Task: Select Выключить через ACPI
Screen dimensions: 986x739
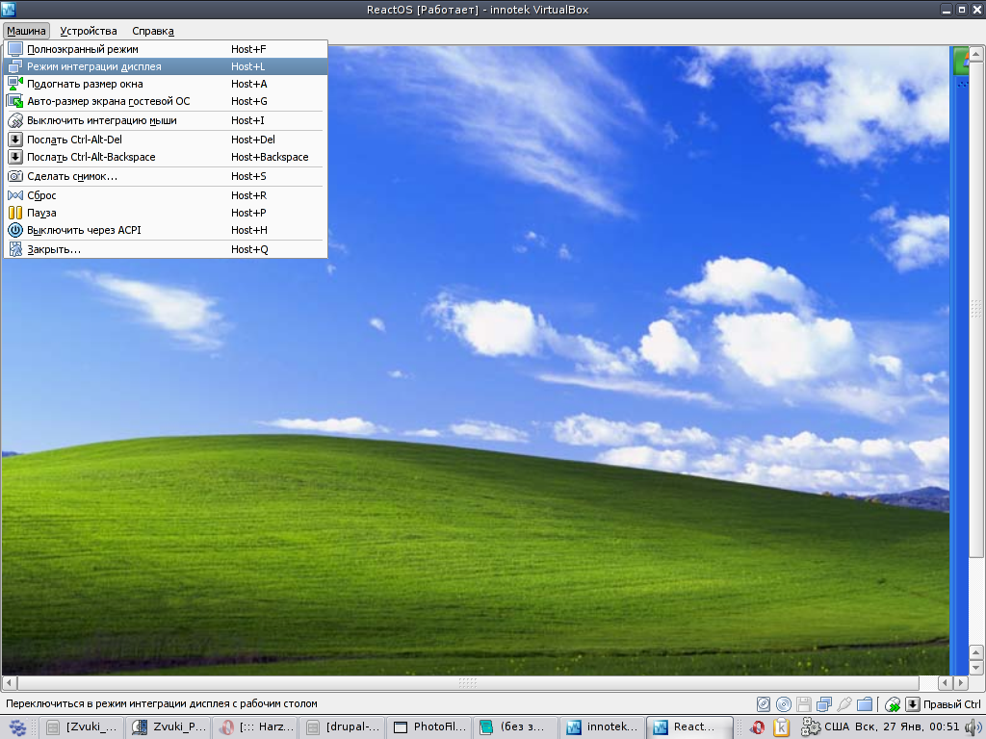Action: pos(166,230)
